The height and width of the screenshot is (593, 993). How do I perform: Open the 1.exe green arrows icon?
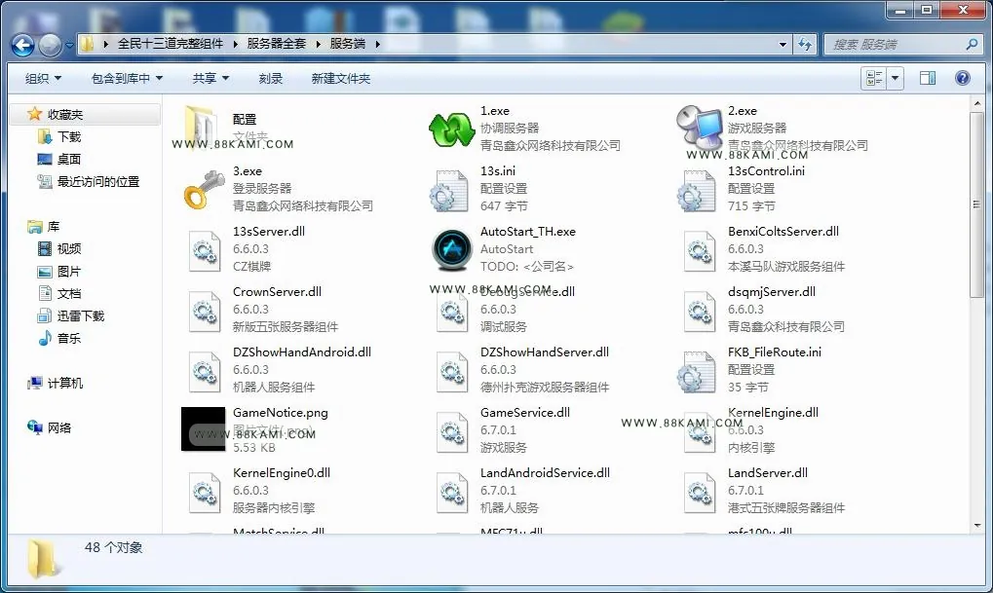tap(451, 130)
